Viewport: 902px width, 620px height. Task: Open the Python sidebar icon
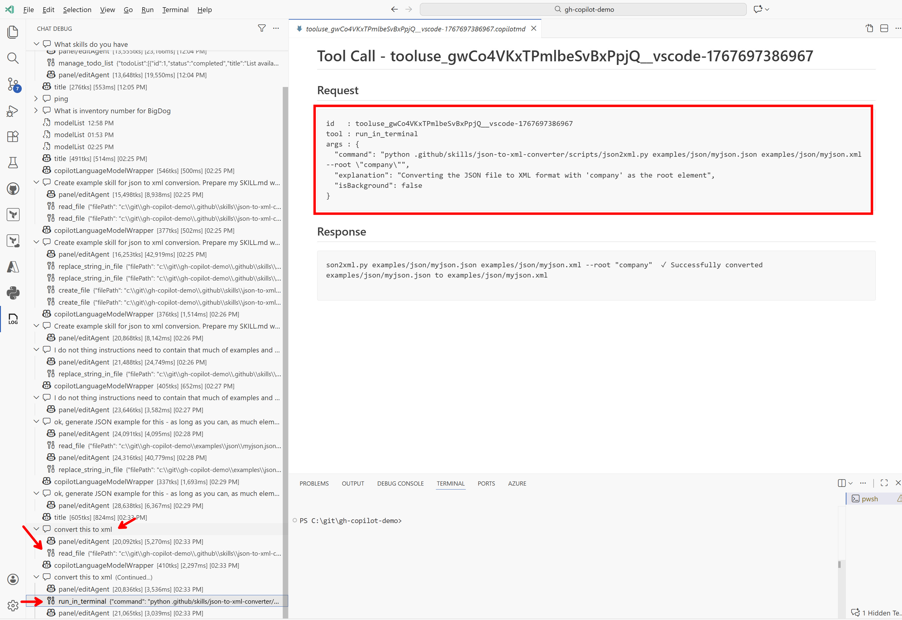coord(13,293)
